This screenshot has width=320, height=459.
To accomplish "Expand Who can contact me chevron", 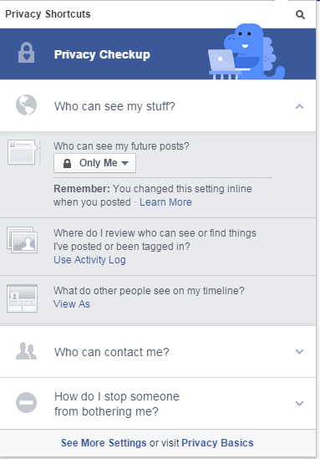I will (x=299, y=352).
